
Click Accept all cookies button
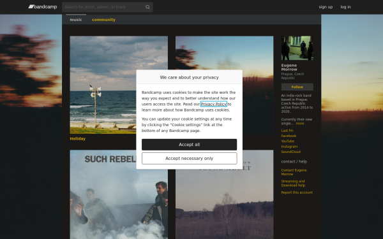point(190,145)
